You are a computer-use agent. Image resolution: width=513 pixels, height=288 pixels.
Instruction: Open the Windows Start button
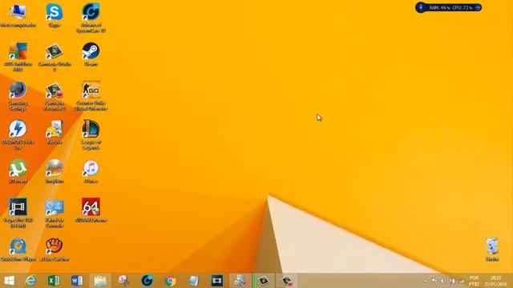[9, 281]
